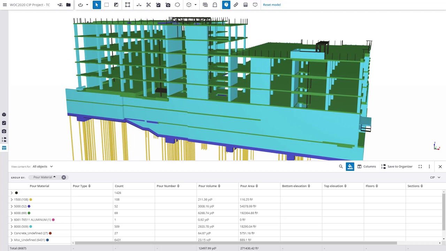The width and height of the screenshot is (446, 251).
Task: Activate the clip plane scissors tool
Action: tap(148, 5)
